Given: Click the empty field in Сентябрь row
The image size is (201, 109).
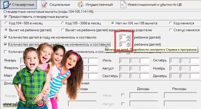Looking at the screenshot, I should pyautogui.click(x=144, y=76).
